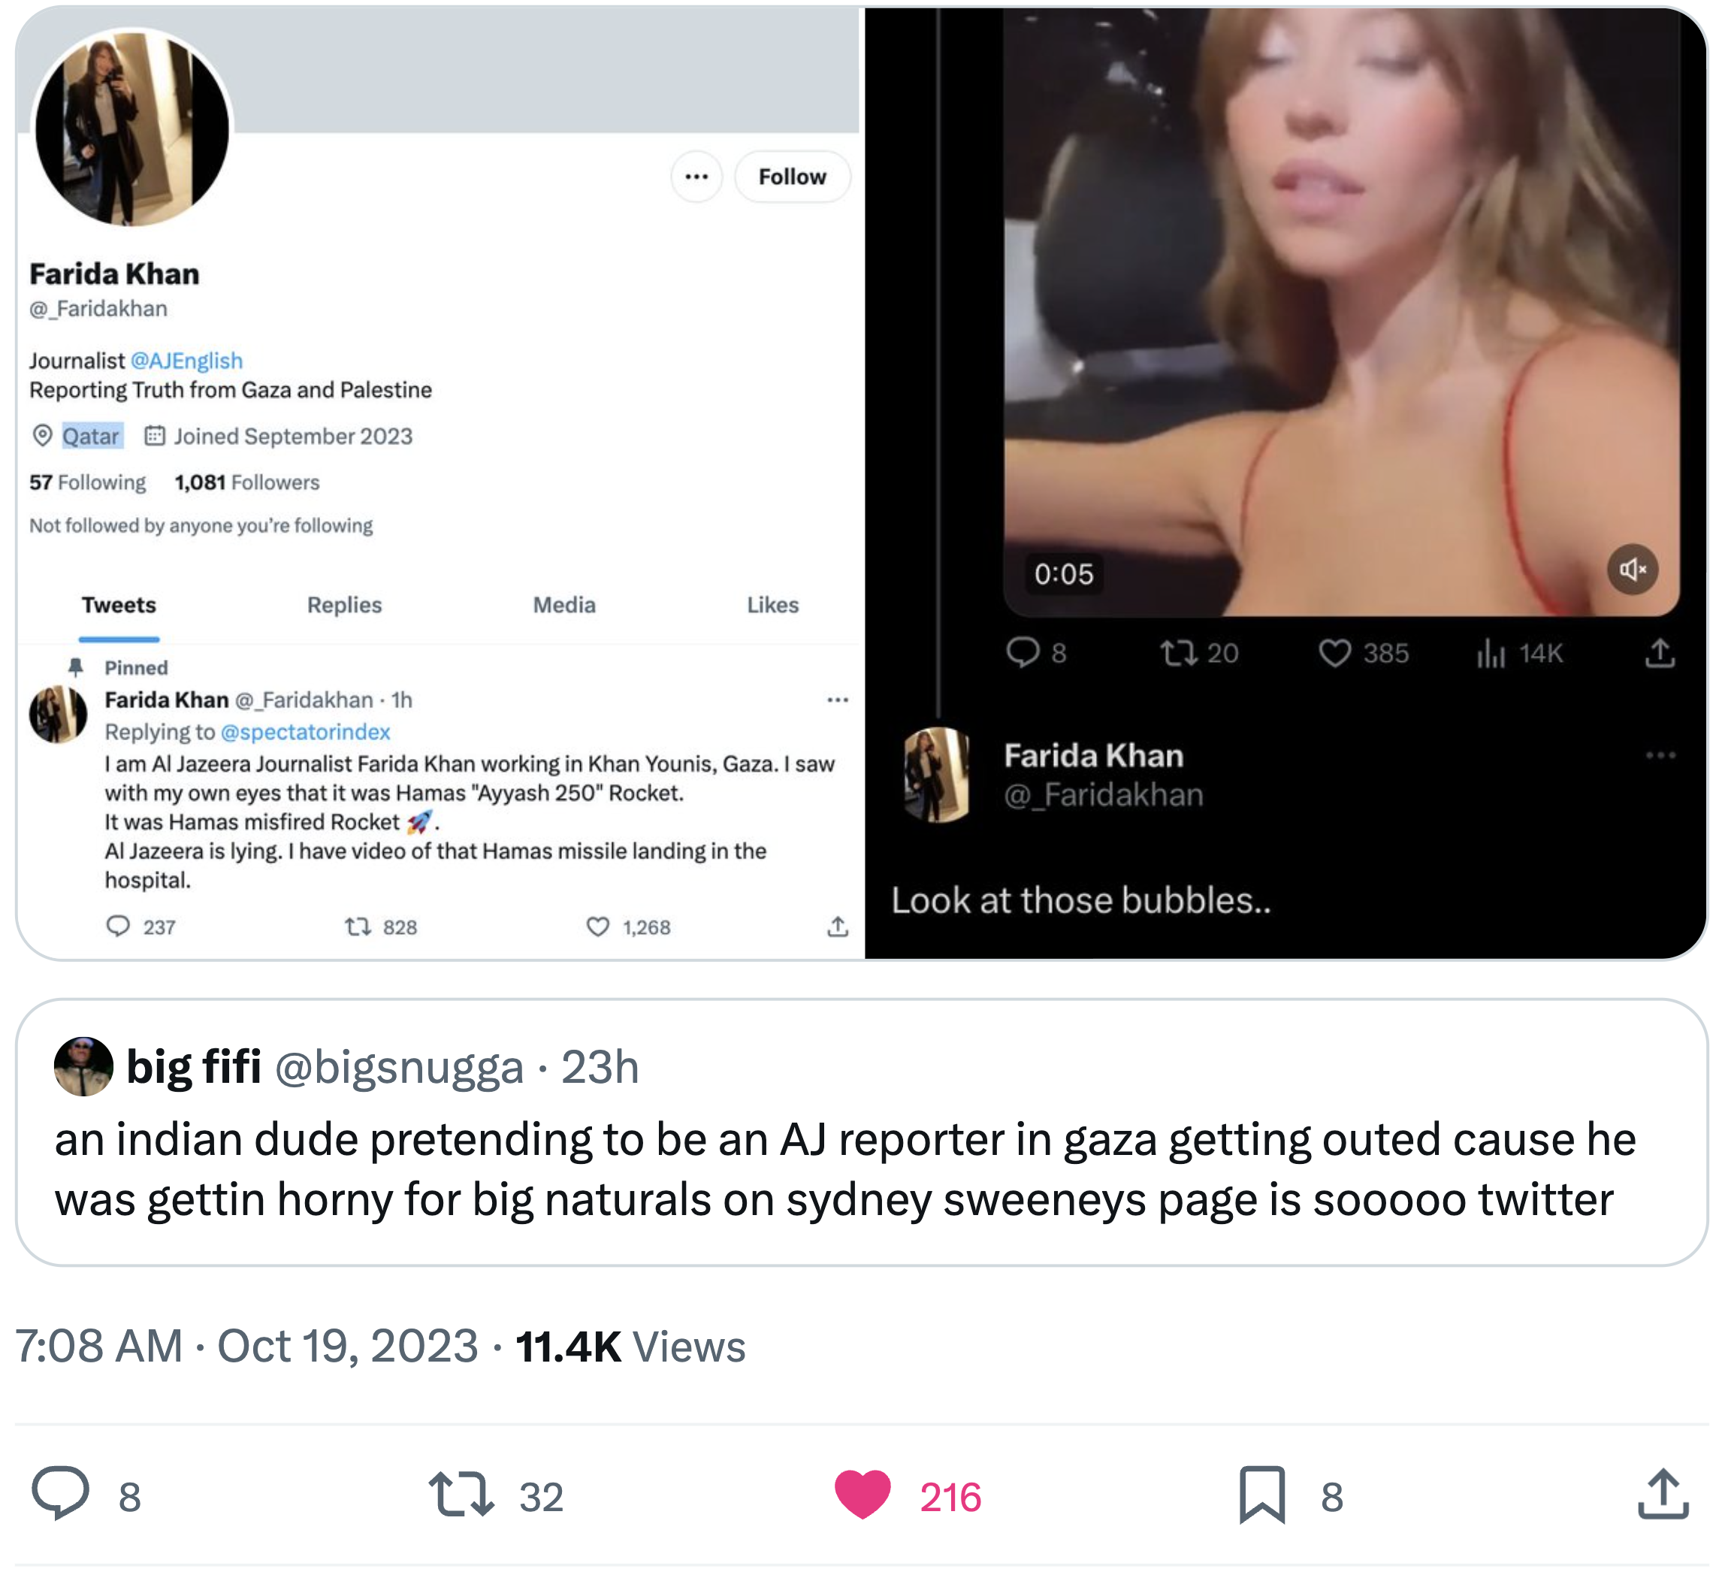This screenshot has width=1722, height=1569.
Task: Open pinned tweet's more options menu
Action: click(x=837, y=700)
